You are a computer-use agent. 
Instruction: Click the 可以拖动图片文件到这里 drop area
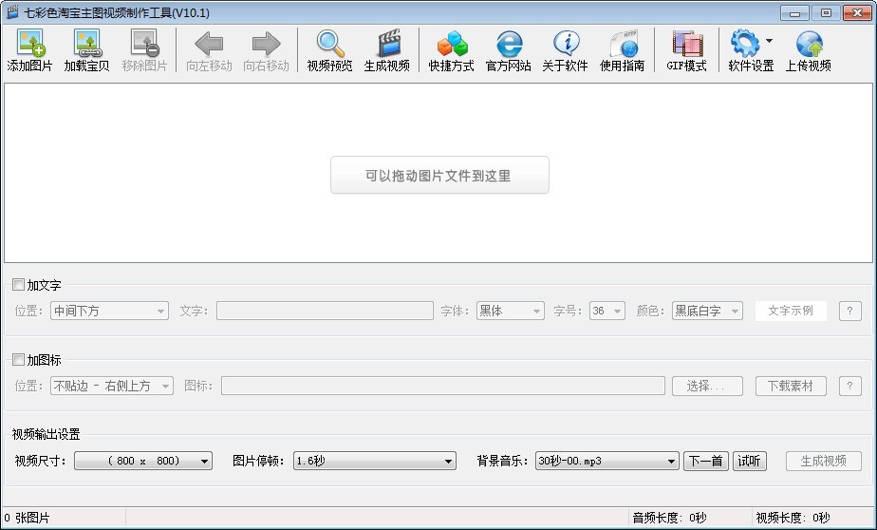coord(439,176)
